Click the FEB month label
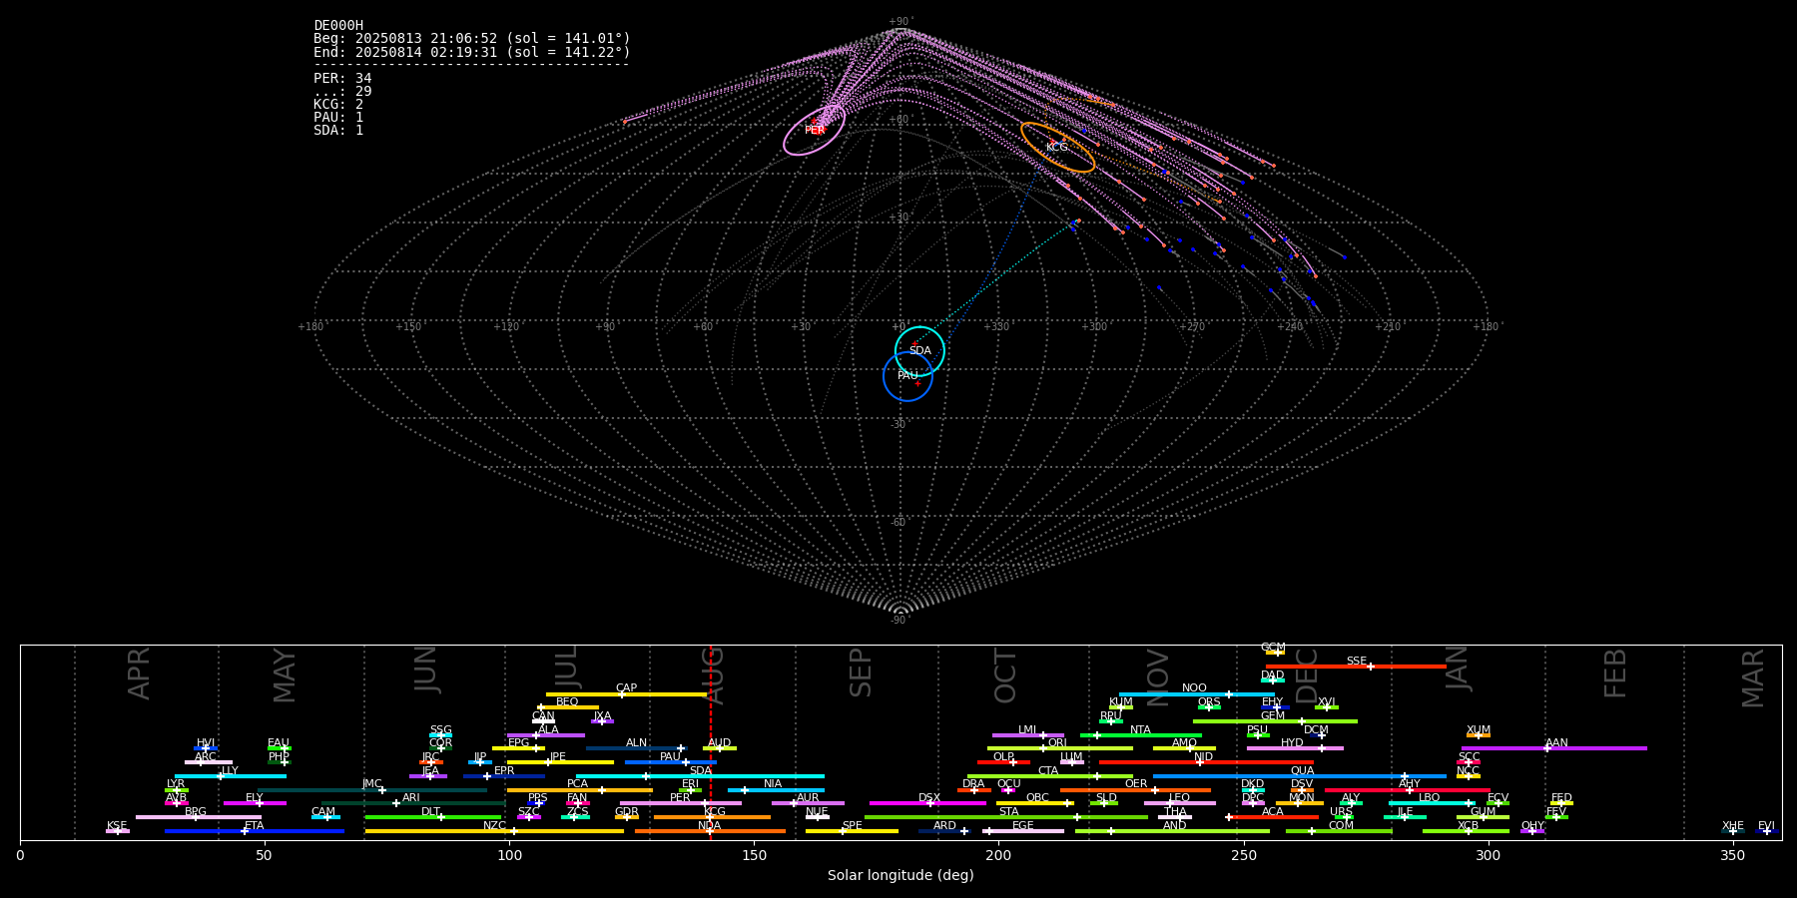 [x=1615, y=673]
